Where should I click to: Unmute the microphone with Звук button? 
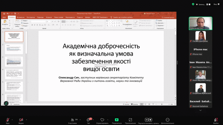(x=8, y=120)
